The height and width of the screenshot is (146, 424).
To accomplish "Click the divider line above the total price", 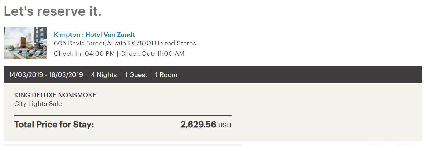I will click(x=123, y=116).
